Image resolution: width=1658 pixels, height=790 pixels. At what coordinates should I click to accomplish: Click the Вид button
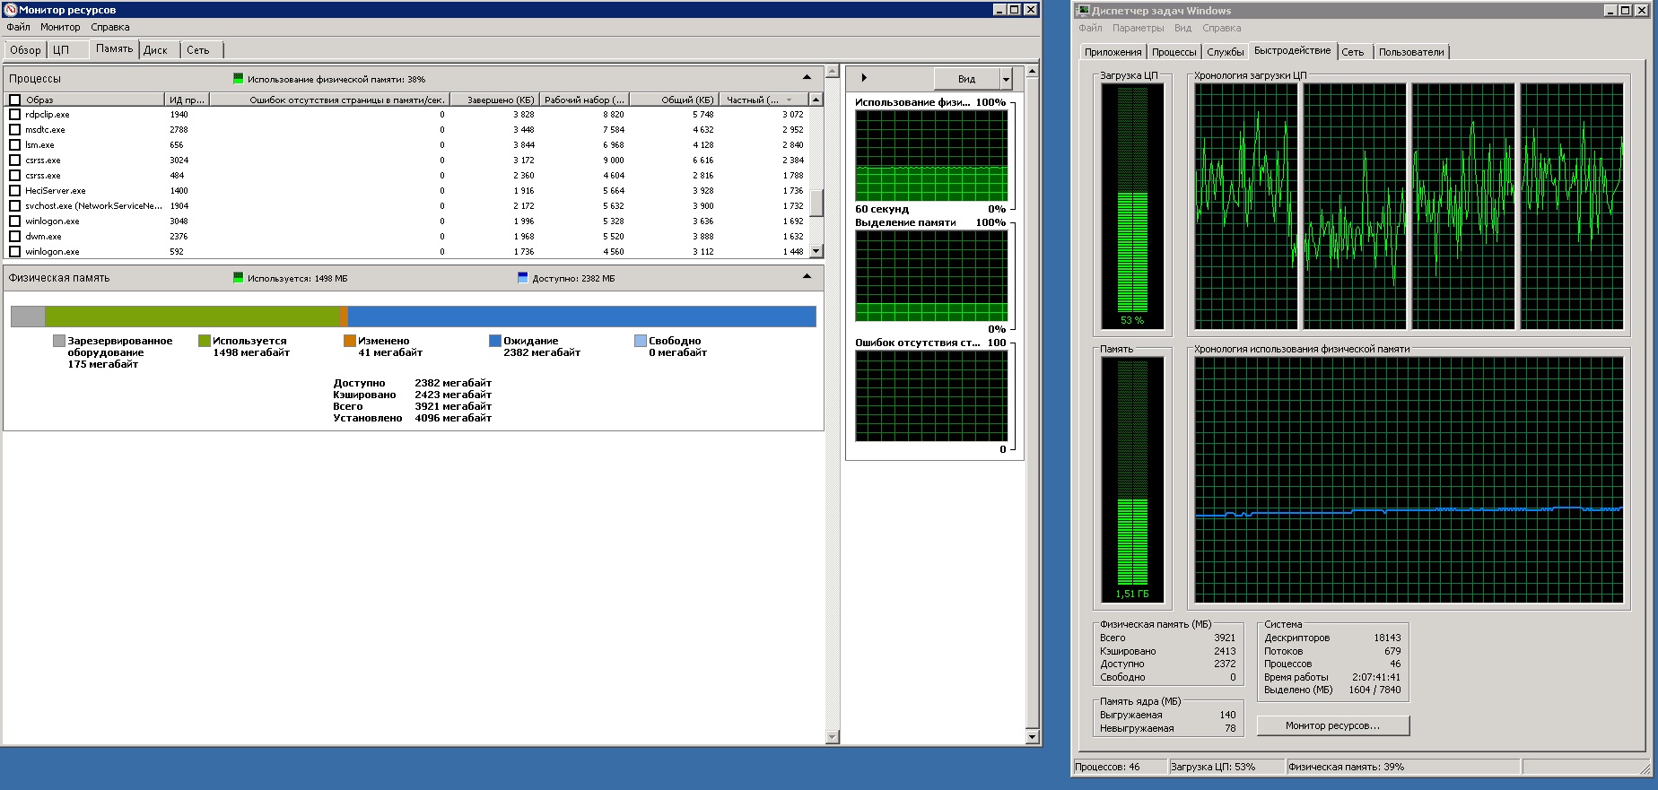[x=967, y=79]
